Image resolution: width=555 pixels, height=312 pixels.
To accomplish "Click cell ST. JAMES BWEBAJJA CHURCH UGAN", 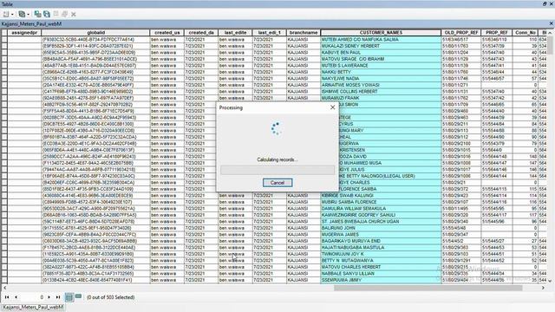I will (381, 222).
